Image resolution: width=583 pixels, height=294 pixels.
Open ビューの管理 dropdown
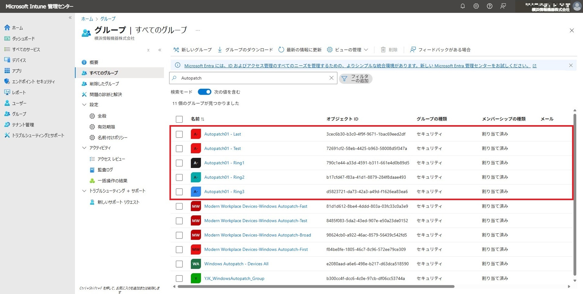click(348, 50)
